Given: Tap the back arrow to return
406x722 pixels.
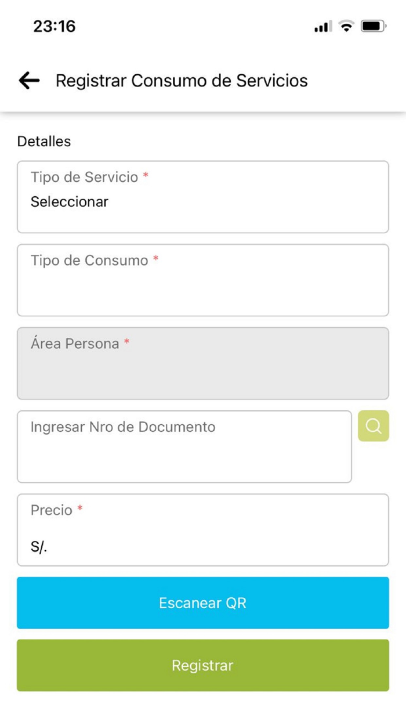Looking at the screenshot, I should [28, 81].
